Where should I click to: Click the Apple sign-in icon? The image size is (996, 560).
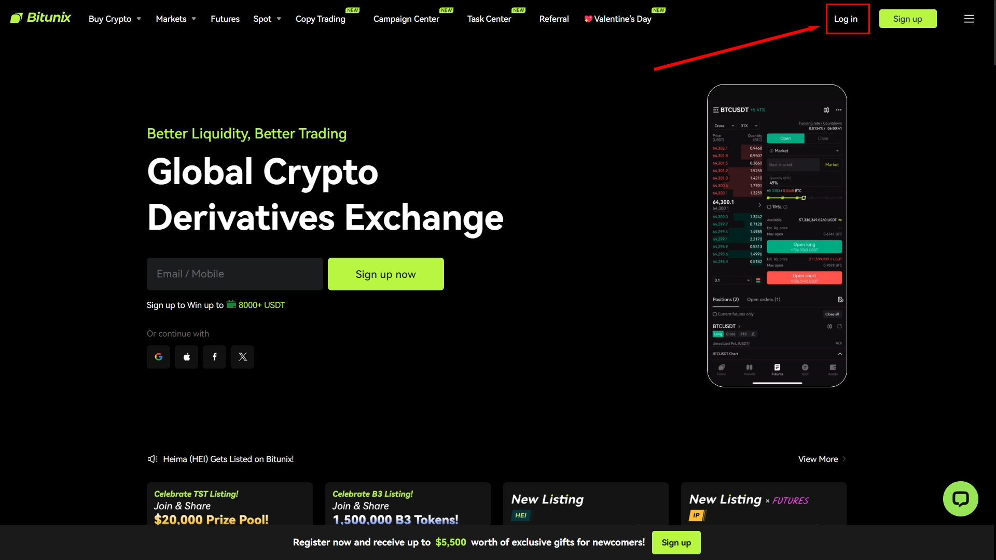(x=186, y=356)
